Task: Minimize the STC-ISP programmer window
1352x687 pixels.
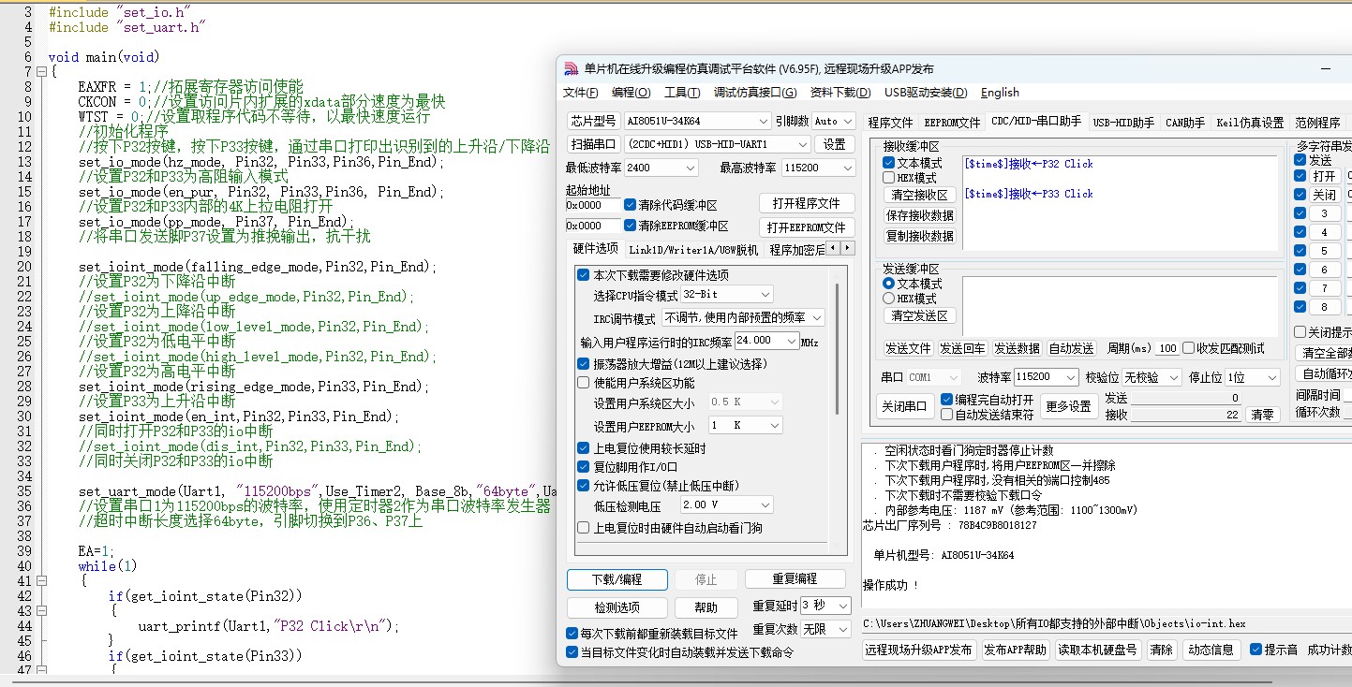Action: (x=1326, y=69)
